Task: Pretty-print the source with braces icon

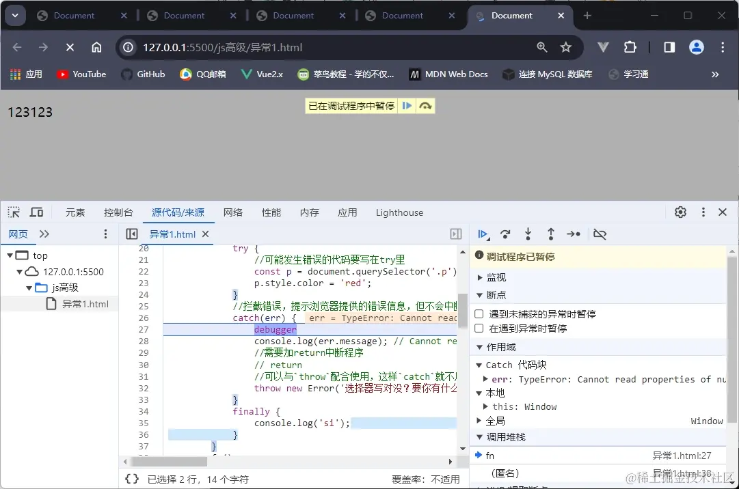Action: click(132, 479)
